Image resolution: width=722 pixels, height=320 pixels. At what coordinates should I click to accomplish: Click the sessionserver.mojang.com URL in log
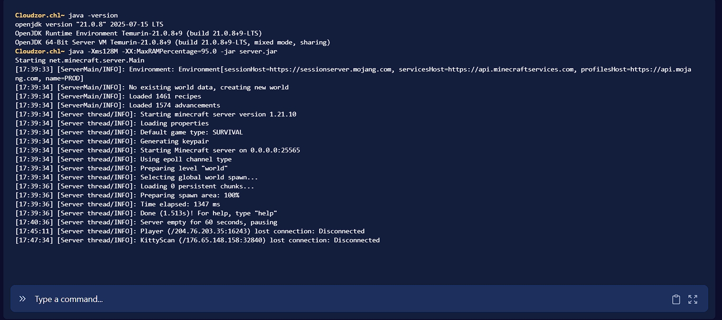click(331, 70)
